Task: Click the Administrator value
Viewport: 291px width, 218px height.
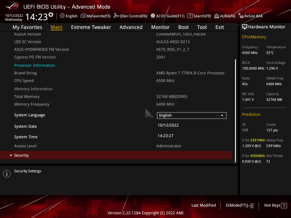Action: [169, 146]
